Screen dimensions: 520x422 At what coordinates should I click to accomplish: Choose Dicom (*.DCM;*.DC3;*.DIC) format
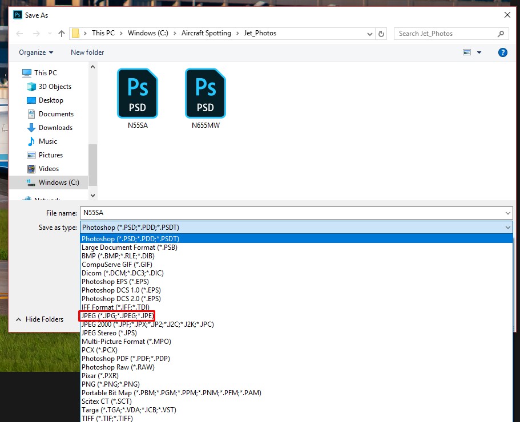tap(296, 273)
